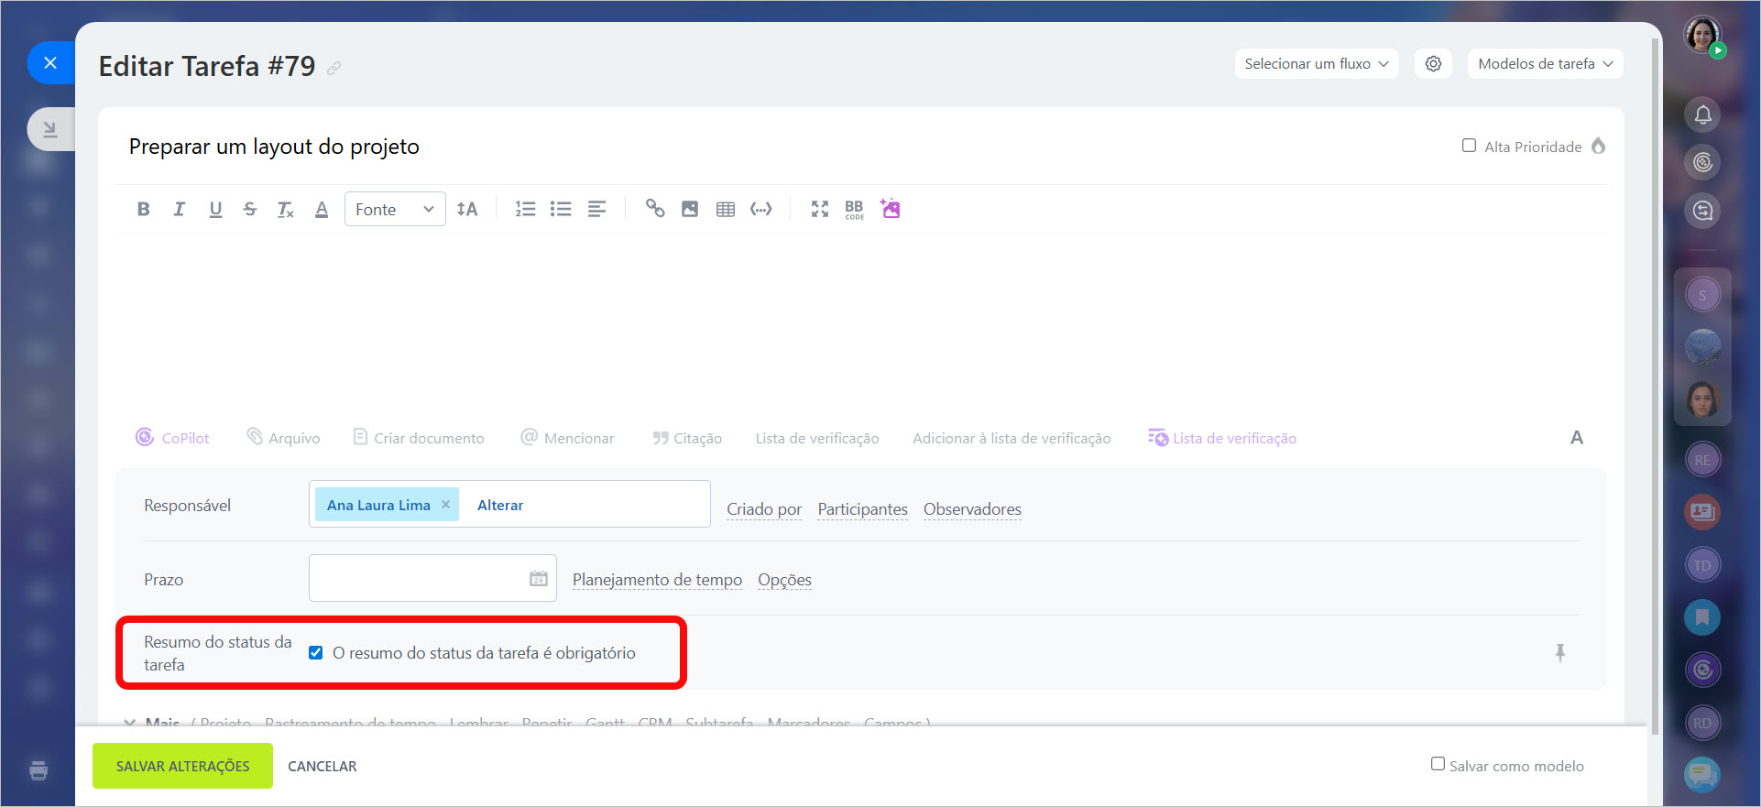1761x807 pixels.
Task: Insert a code block
Action: (x=761, y=209)
